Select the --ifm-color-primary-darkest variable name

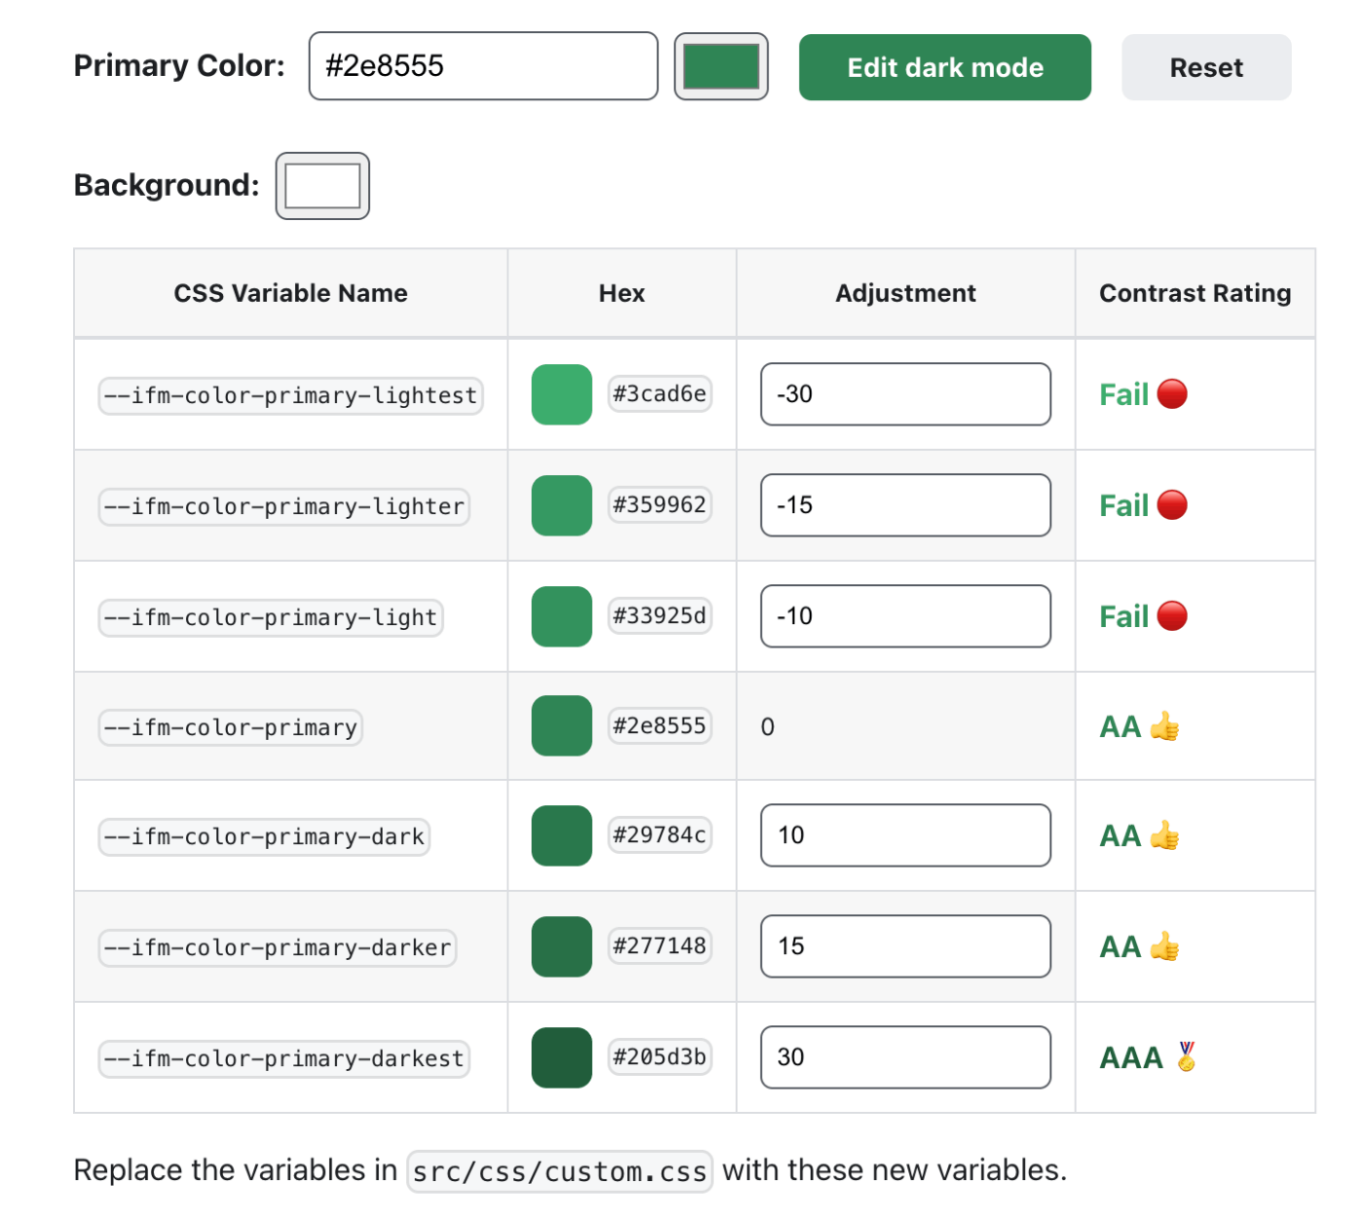tap(284, 1058)
